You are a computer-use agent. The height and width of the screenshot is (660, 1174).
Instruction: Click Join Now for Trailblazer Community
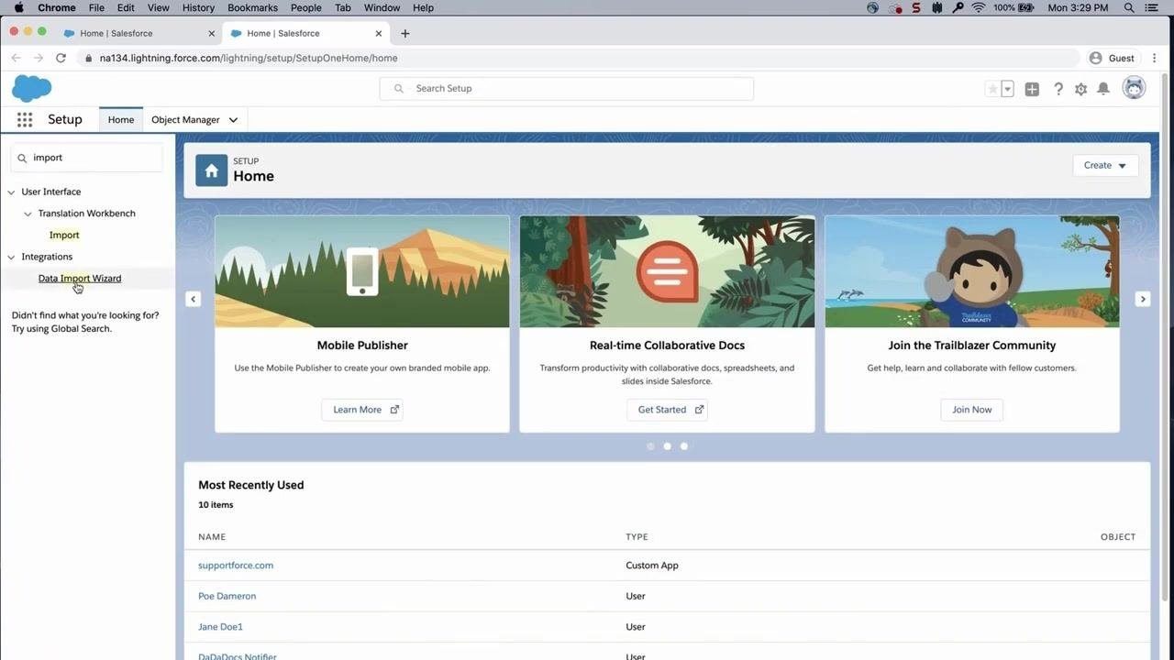click(972, 410)
